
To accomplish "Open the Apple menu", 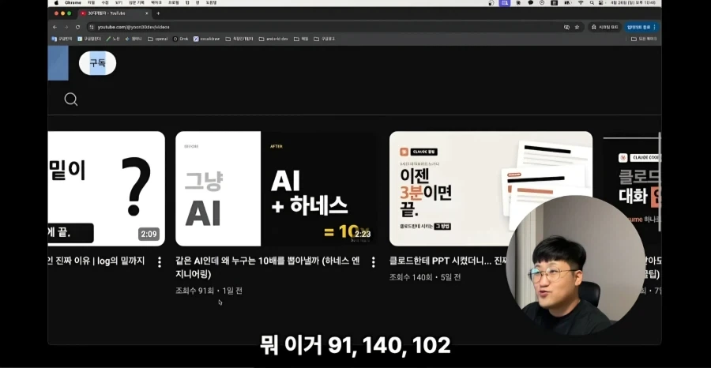I will point(57,2).
